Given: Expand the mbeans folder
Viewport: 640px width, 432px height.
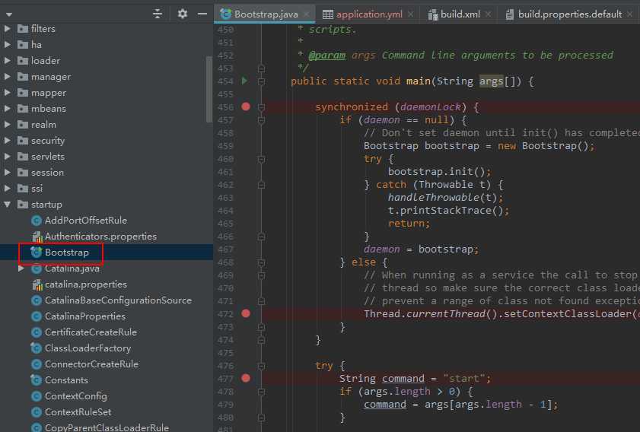Looking at the screenshot, I should 8,109.
